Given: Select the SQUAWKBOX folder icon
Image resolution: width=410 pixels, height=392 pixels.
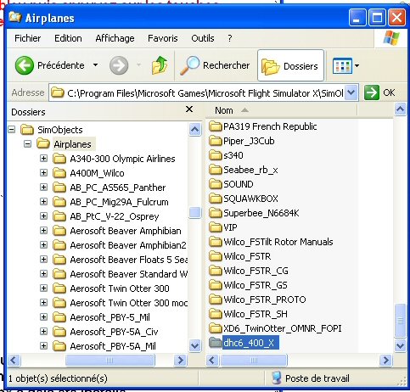Looking at the screenshot, I should point(215,199).
